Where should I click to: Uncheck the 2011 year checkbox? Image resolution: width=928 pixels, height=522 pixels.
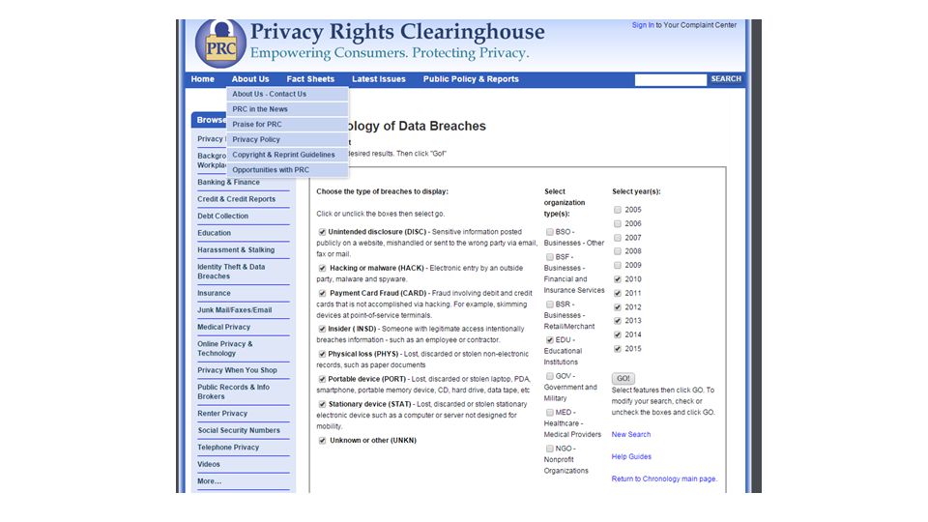(618, 294)
